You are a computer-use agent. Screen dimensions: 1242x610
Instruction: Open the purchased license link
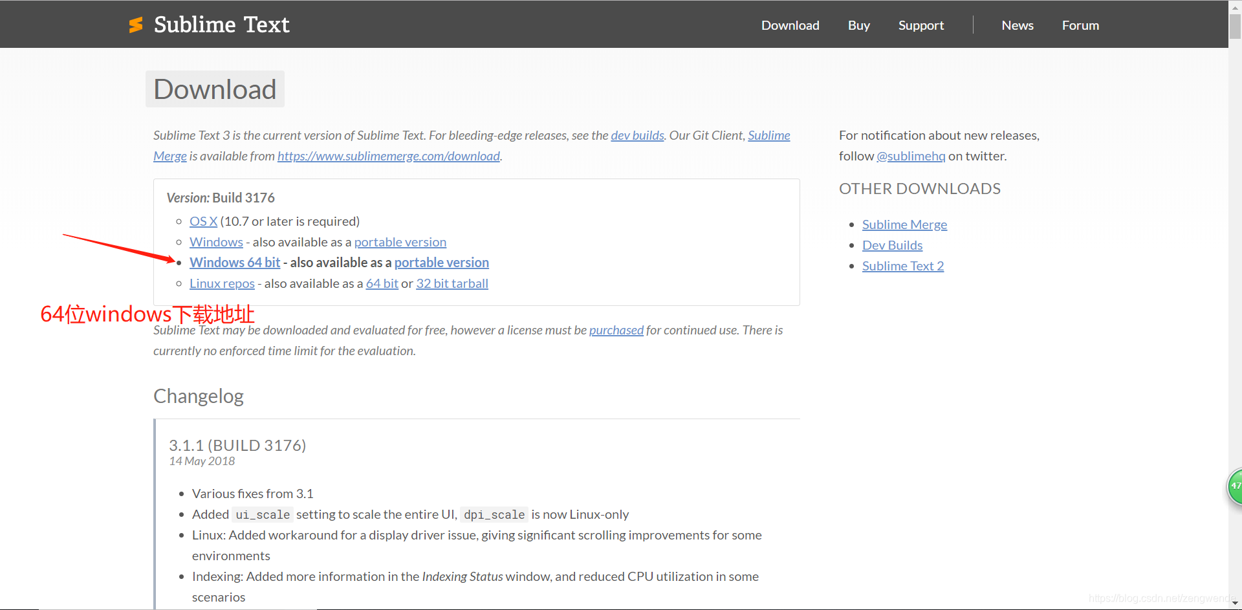tap(616, 330)
